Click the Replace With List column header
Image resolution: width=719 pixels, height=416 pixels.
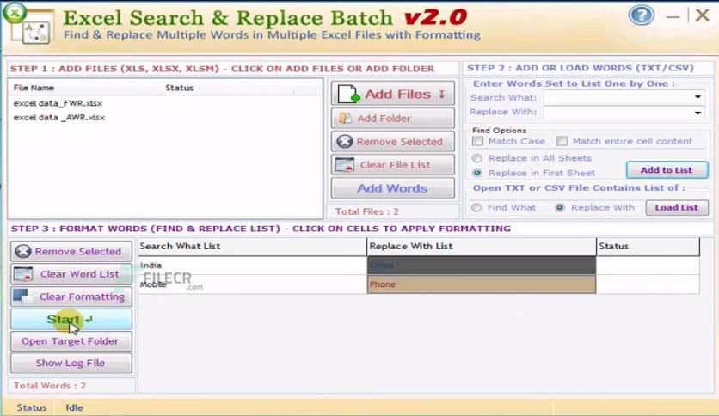pos(482,246)
